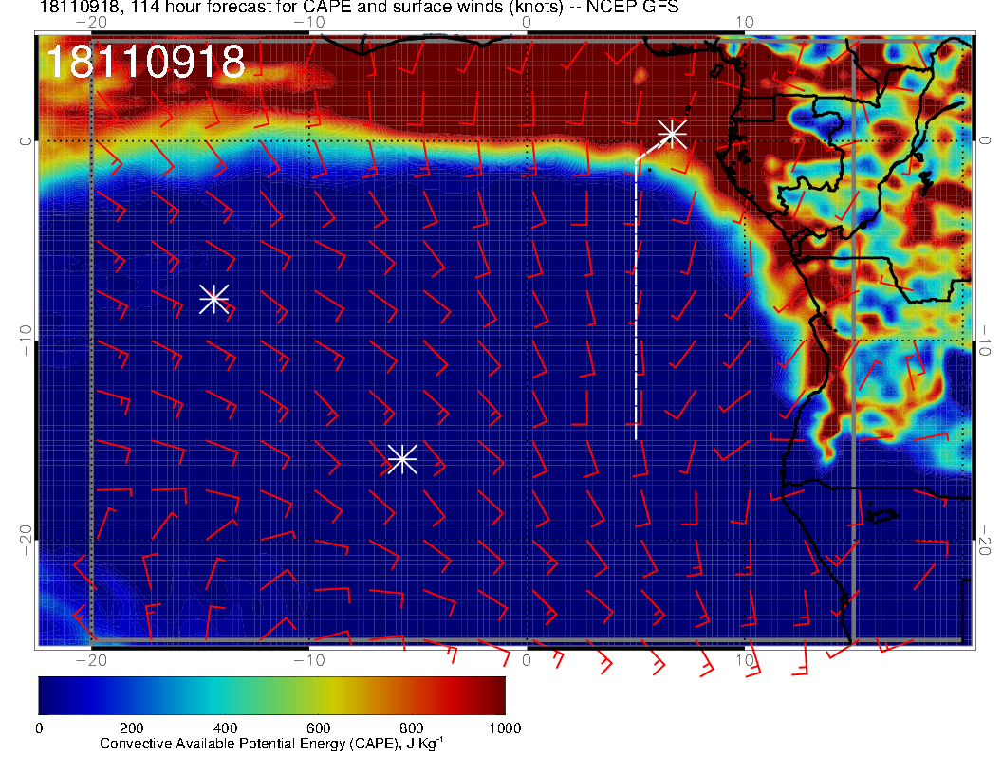Select the white asterisk marker near 6°W, 16°S
This screenshot has width=1002, height=774.
pyautogui.click(x=402, y=459)
